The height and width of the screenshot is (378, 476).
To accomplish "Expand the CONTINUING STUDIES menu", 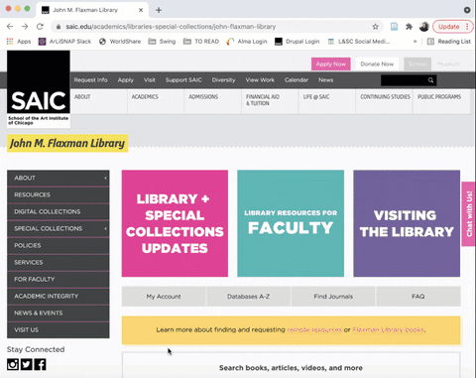I will [385, 101].
